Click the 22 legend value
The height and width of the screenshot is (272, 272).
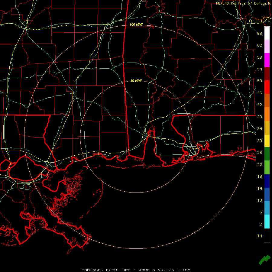click(x=260, y=165)
